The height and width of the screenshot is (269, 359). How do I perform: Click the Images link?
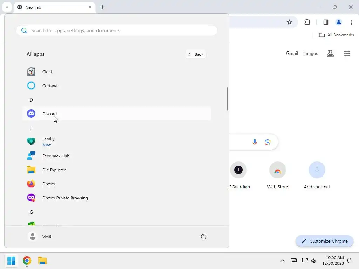[311, 53]
